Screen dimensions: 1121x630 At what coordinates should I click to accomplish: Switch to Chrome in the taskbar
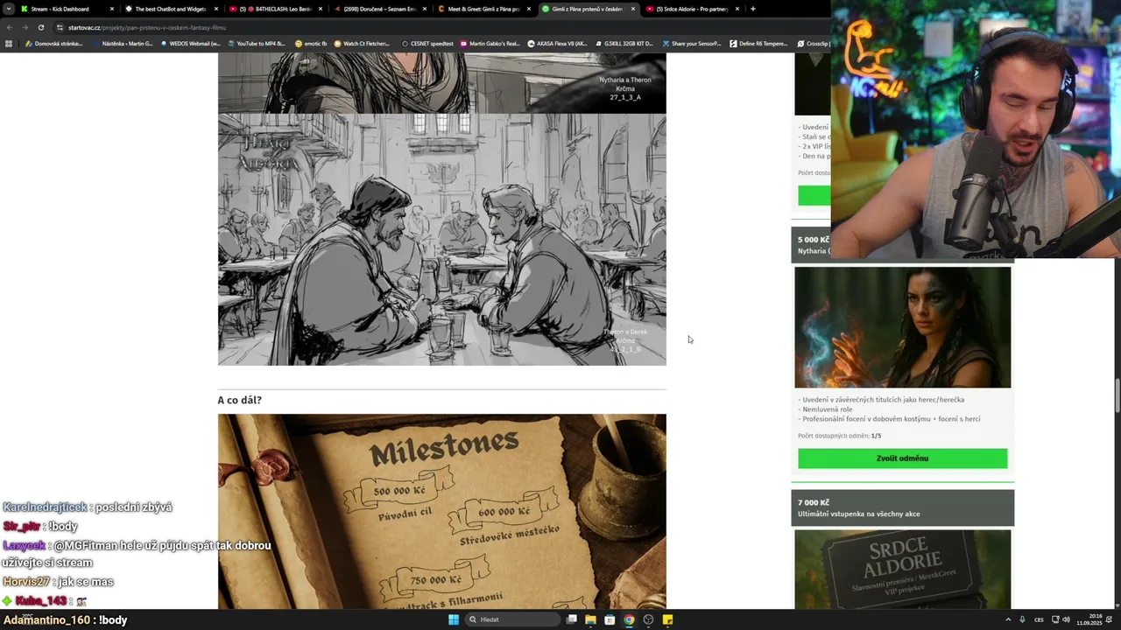point(629,619)
